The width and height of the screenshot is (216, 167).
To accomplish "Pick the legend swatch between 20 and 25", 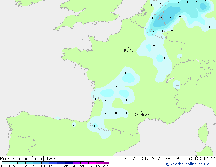I will [x=61, y=163].
